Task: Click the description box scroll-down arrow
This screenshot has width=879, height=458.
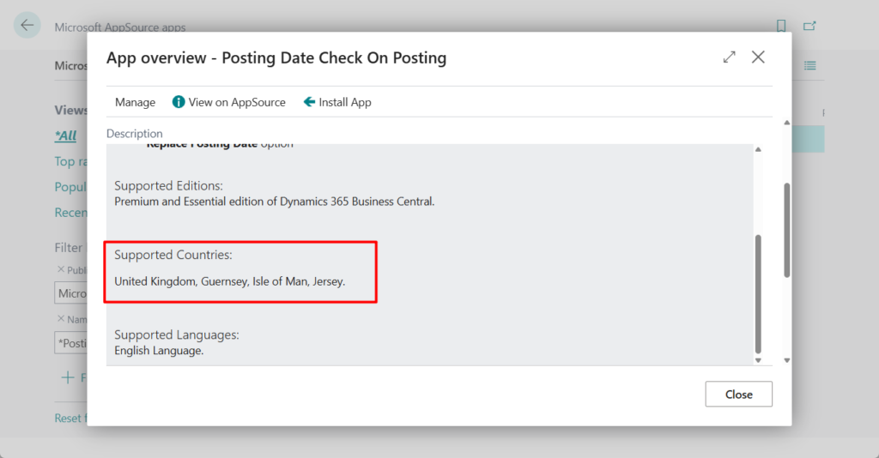Action: 758,360
